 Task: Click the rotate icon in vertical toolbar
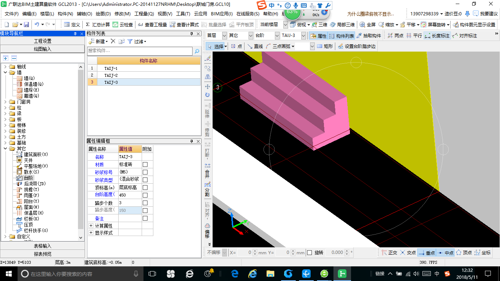pos(208,95)
